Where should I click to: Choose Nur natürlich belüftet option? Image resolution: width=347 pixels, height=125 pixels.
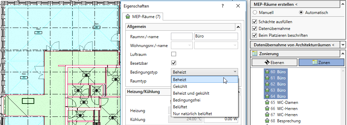(205, 114)
